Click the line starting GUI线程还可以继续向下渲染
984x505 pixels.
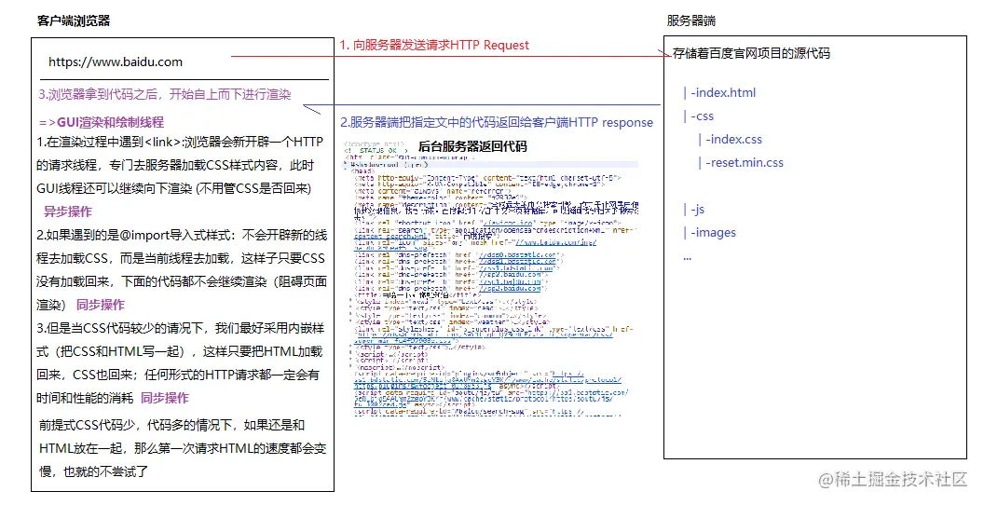174,189
